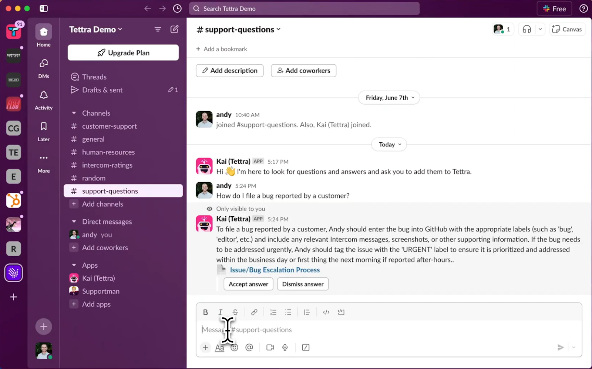
Task: Open huddle options chevron
Action: click(540, 29)
